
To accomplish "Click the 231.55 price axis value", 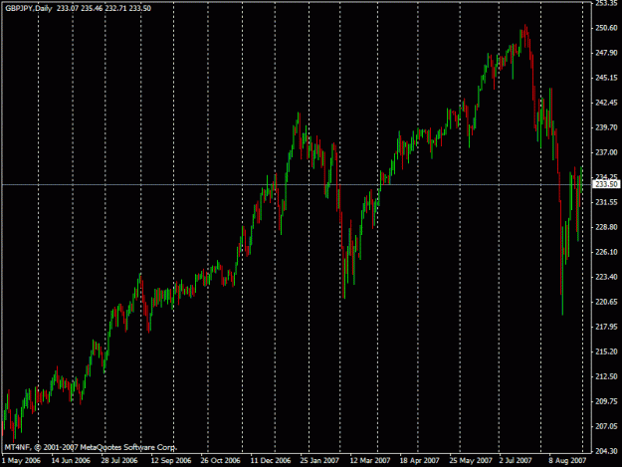I will (606, 202).
